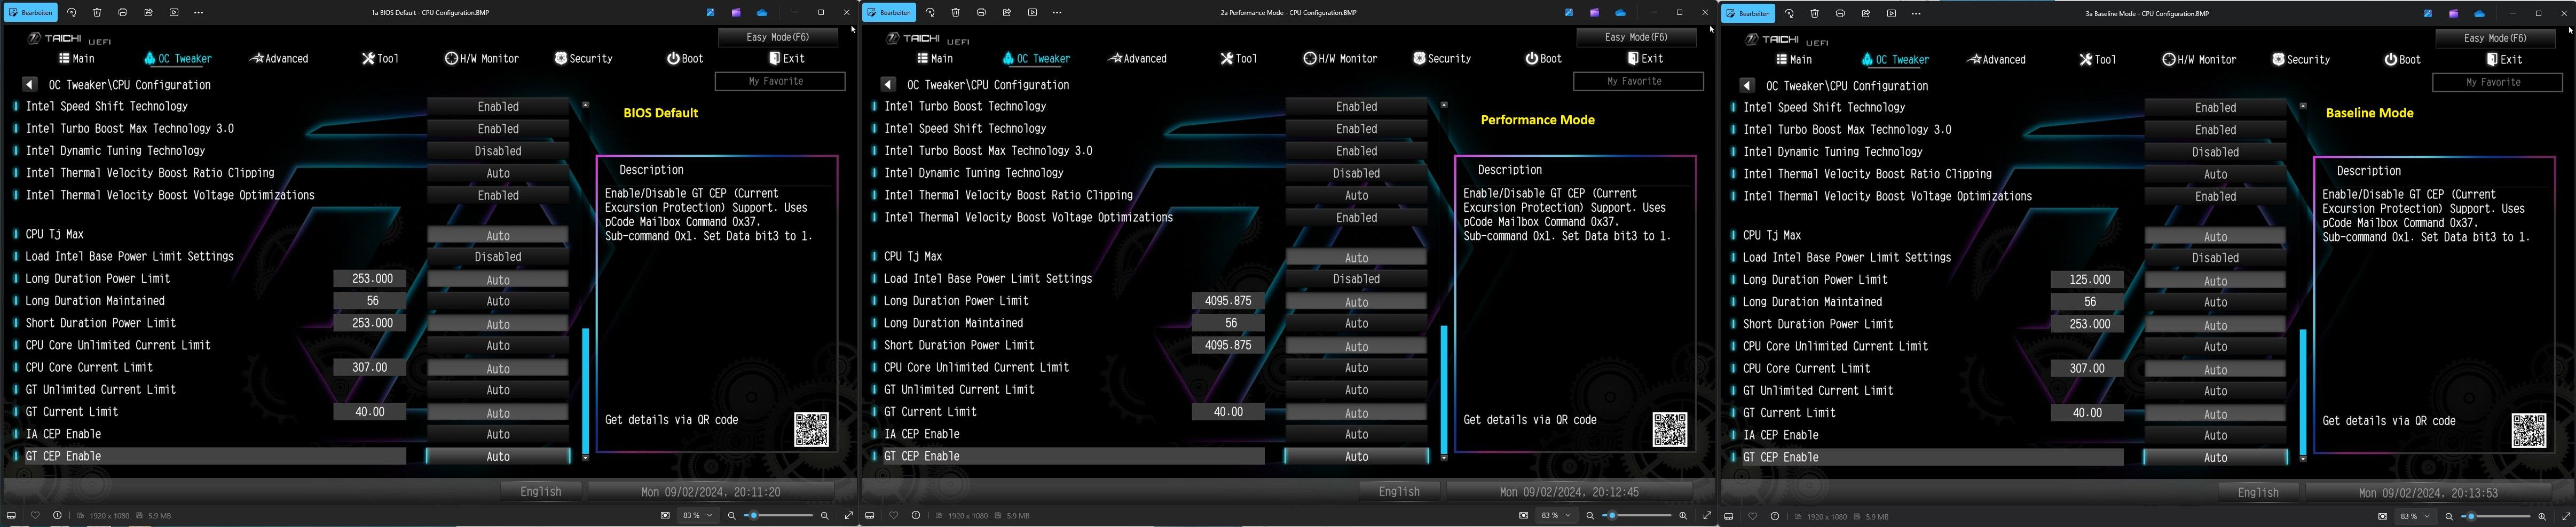Share the image in Performance Mode window
The width and height of the screenshot is (2576, 527).
[x=1006, y=13]
